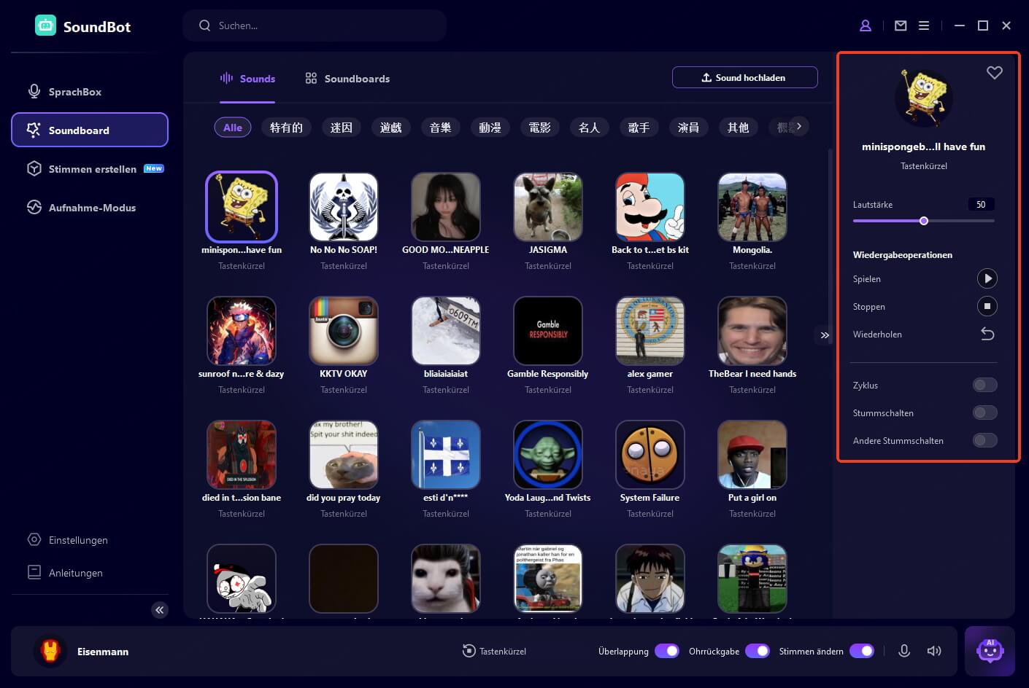Image resolution: width=1029 pixels, height=688 pixels.
Task: Activate Stummschalten toggle
Action: pos(984,413)
